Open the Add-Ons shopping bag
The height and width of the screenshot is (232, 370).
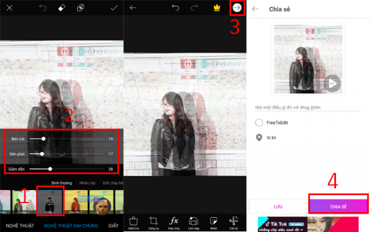click(x=134, y=223)
